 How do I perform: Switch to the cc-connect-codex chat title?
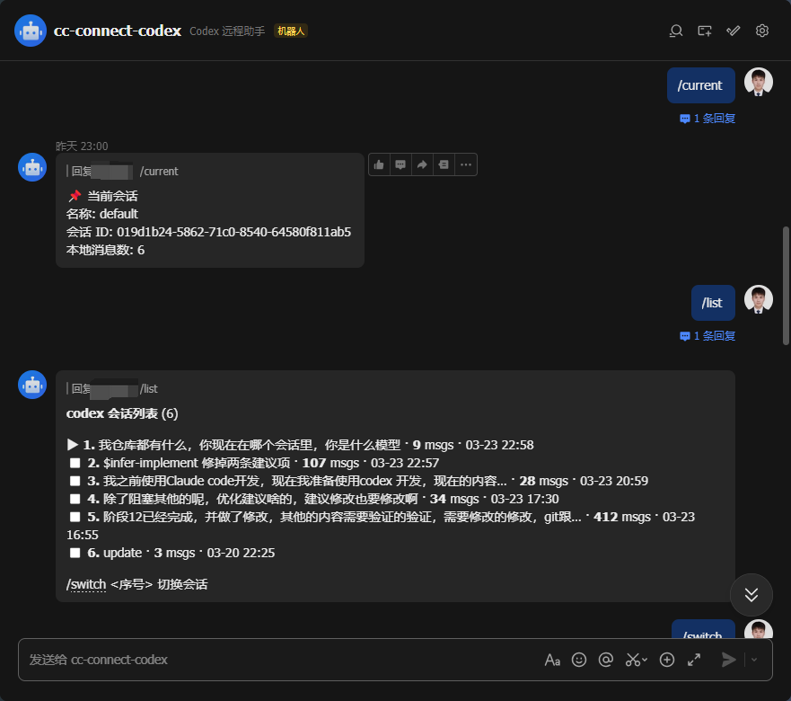pos(118,30)
